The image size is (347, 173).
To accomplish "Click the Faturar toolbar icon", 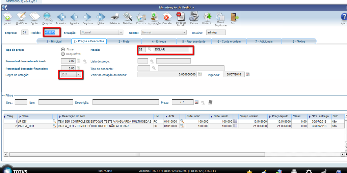I will 194,17.
